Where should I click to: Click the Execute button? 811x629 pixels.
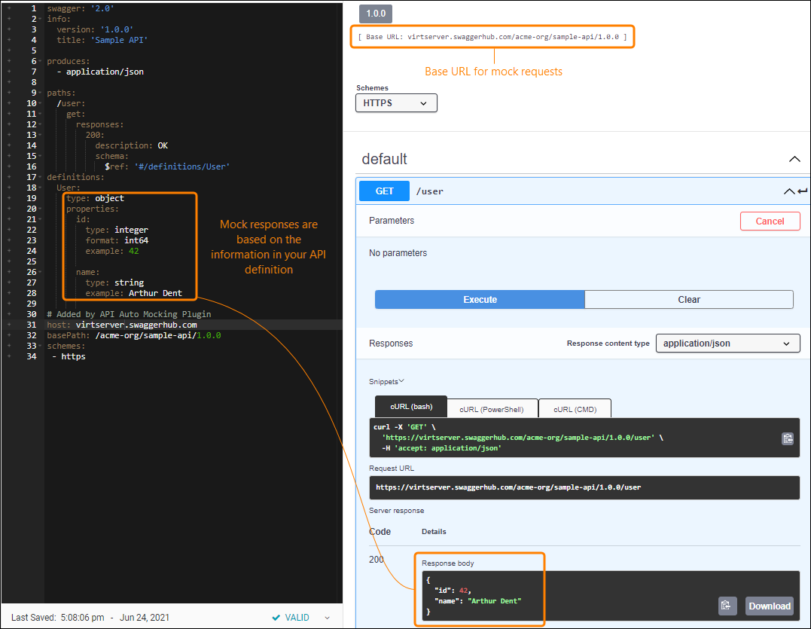point(479,299)
